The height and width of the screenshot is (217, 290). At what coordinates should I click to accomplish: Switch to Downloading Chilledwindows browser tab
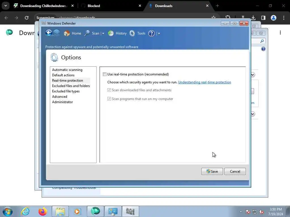pos(44,6)
